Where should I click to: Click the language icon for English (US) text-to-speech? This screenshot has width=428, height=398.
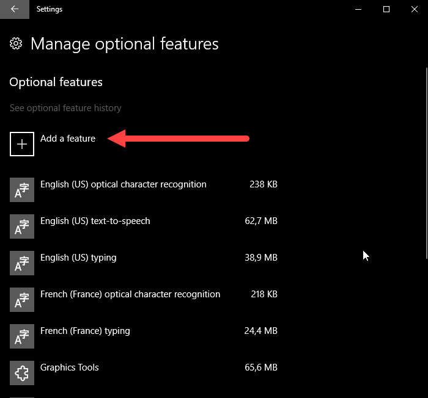point(22,226)
